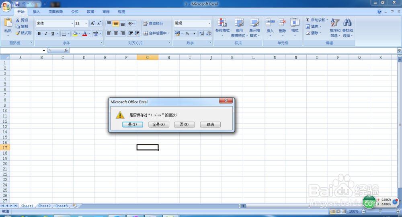Toggle align text right
Image resolution: width=402 pixels, height=217 pixels.
point(123,33)
